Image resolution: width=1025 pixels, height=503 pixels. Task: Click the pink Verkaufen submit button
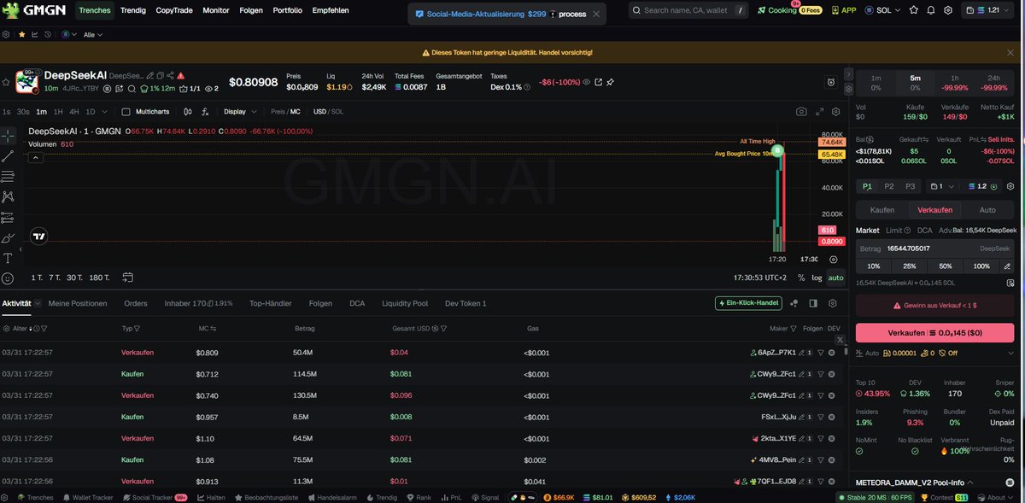(936, 332)
